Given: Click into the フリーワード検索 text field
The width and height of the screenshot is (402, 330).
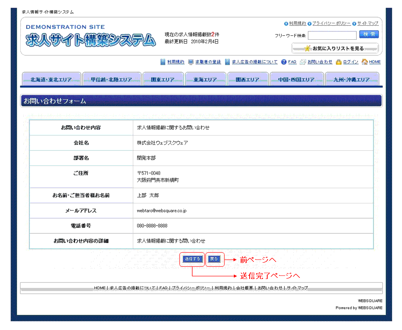Looking at the screenshot, I should 332,35.
